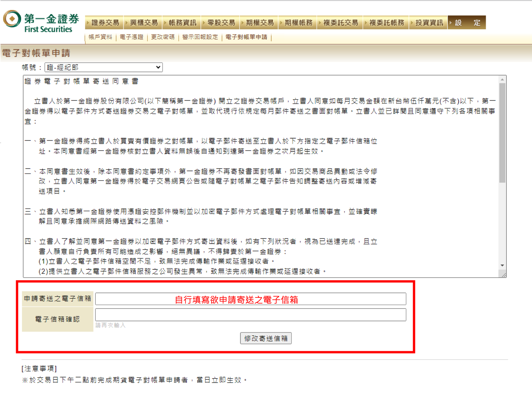Open the 帳戶資料 submenu link
The width and height of the screenshot is (532, 399).
click(100, 37)
